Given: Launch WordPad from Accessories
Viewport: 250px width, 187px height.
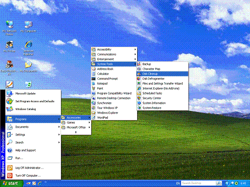Looking at the screenshot, I should (114, 117).
